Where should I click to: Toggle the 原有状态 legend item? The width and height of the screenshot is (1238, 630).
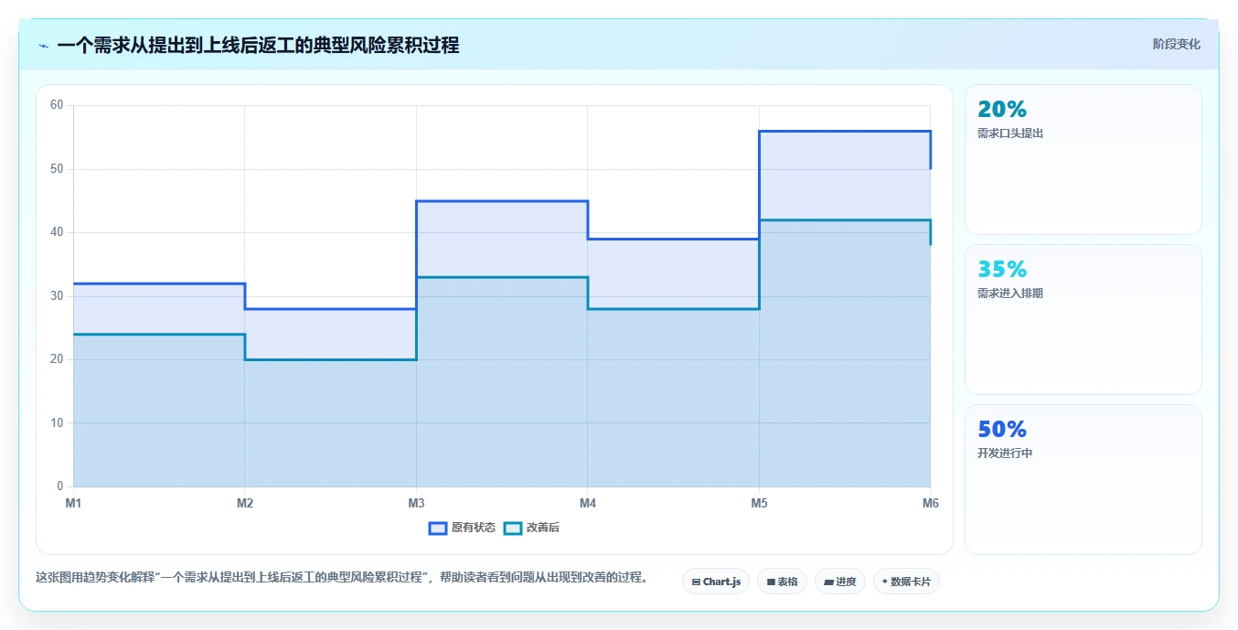[463, 528]
